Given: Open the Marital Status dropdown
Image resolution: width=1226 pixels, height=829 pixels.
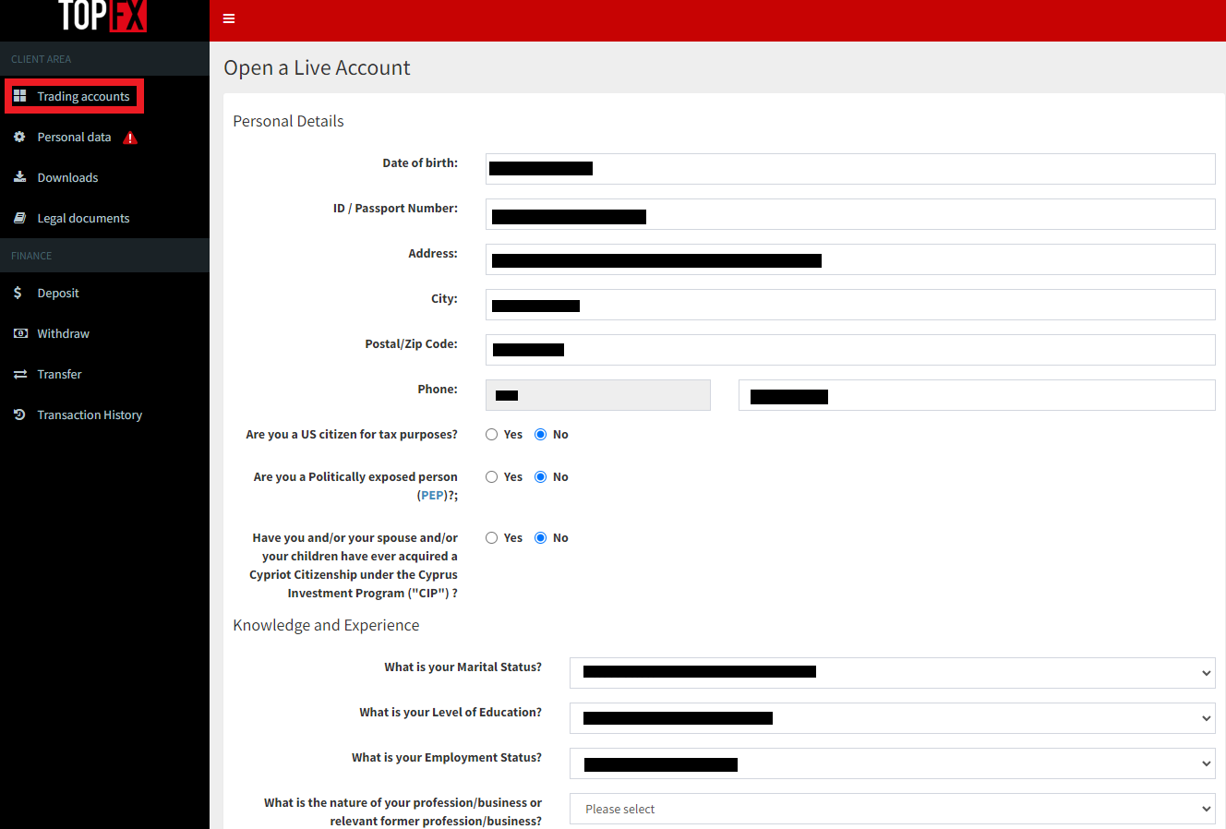Looking at the screenshot, I should point(892,673).
